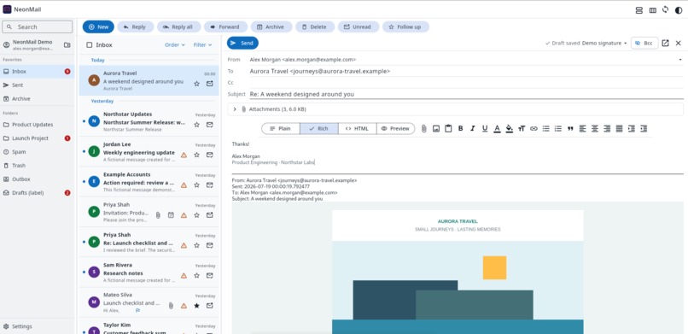The image size is (688, 334).
Task: Insert an image into the message
Action: pyautogui.click(x=436, y=129)
